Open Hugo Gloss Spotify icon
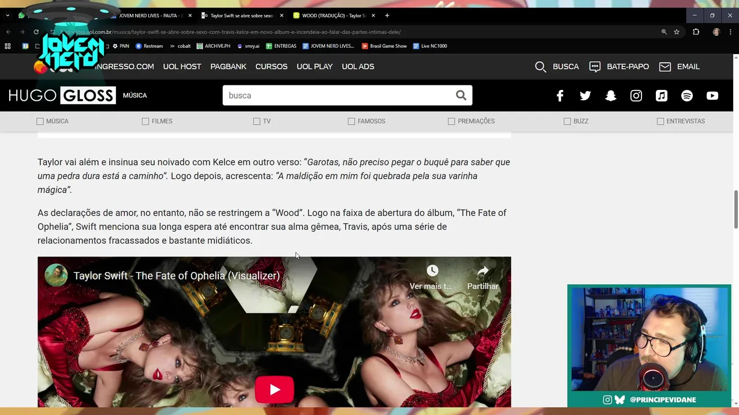 click(687, 96)
